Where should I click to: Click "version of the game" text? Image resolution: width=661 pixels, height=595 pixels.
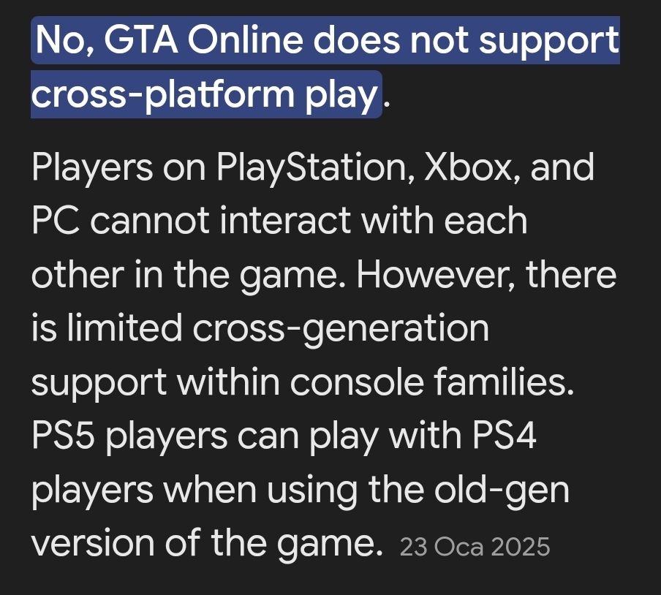(207, 543)
